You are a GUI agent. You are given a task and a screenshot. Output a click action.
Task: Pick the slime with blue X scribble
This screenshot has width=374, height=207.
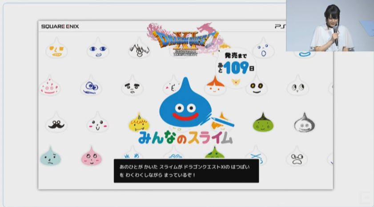pyautogui.click(x=256, y=155)
